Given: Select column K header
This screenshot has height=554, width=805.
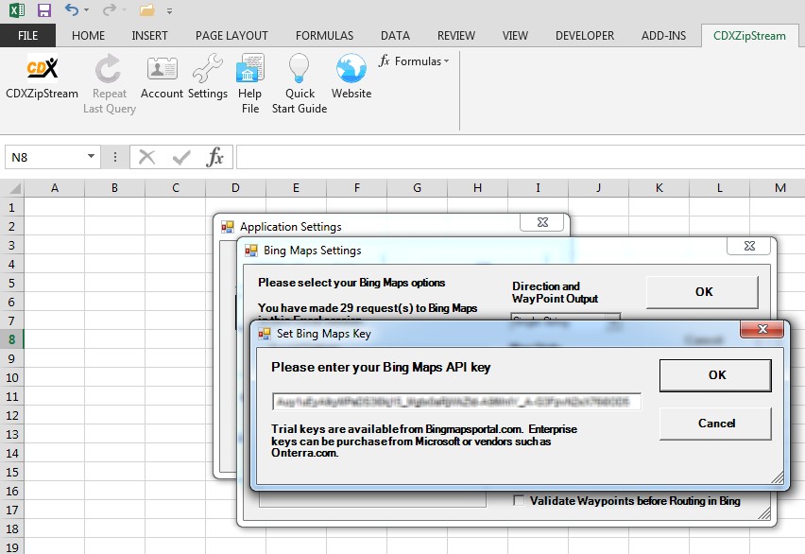Looking at the screenshot, I should click(x=659, y=188).
